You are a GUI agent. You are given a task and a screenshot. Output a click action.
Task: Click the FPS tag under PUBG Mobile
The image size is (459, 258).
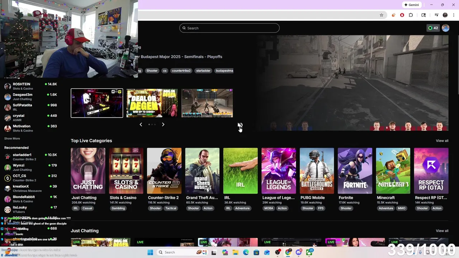321,208
